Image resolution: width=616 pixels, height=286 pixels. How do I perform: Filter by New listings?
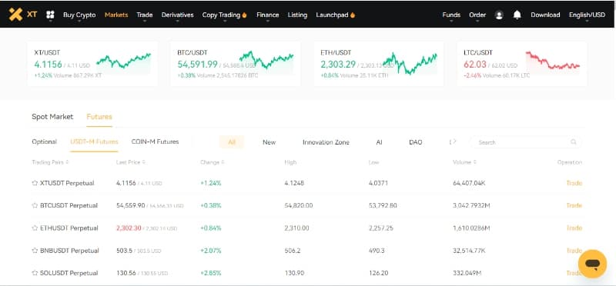click(x=269, y=142)
